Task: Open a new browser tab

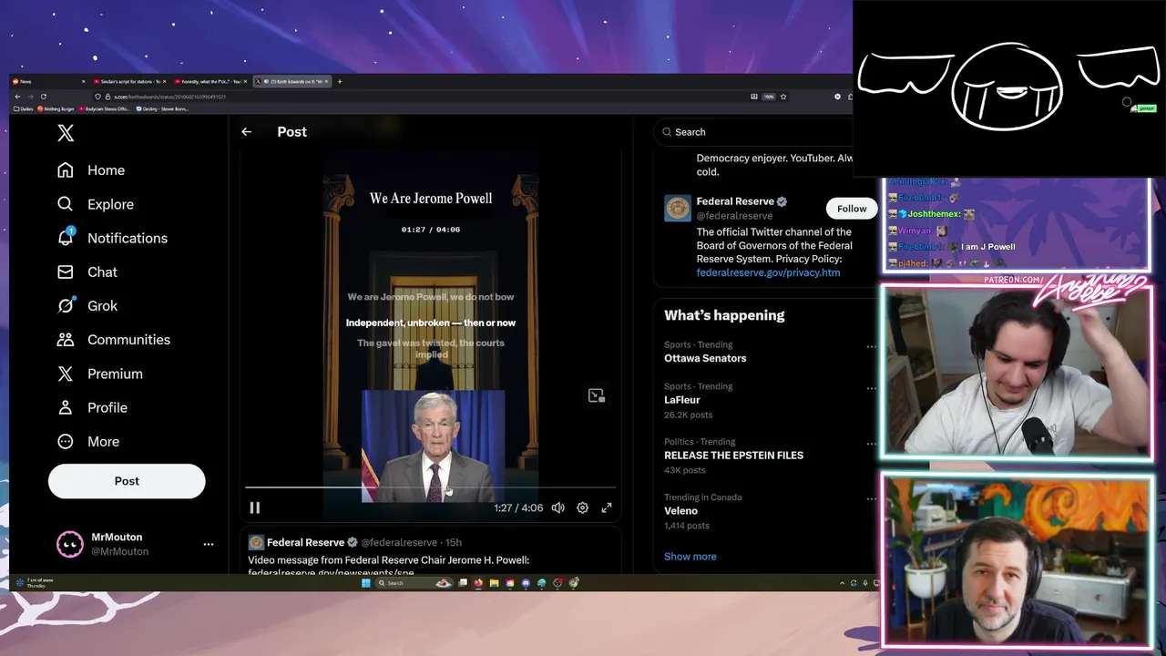Action: click(x=340, y=81)
